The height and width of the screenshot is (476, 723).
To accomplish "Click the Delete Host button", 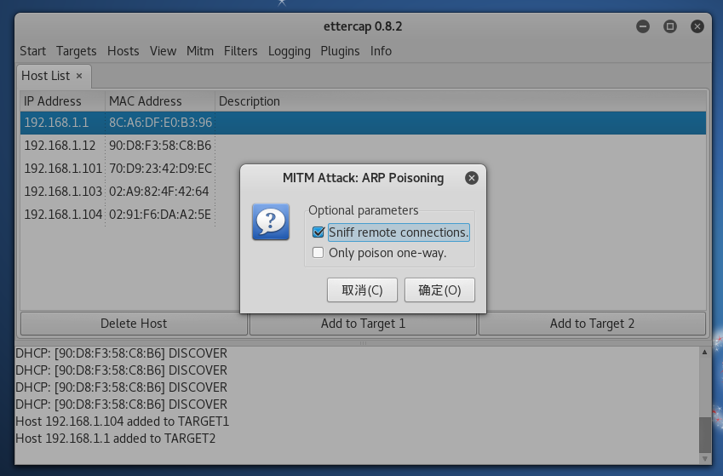I will 134,324.
